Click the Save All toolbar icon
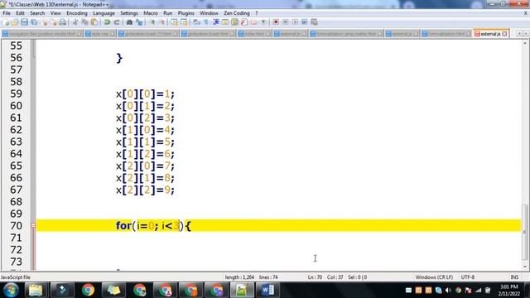Viewport: 530px width, 298px height. pos(34,22)
